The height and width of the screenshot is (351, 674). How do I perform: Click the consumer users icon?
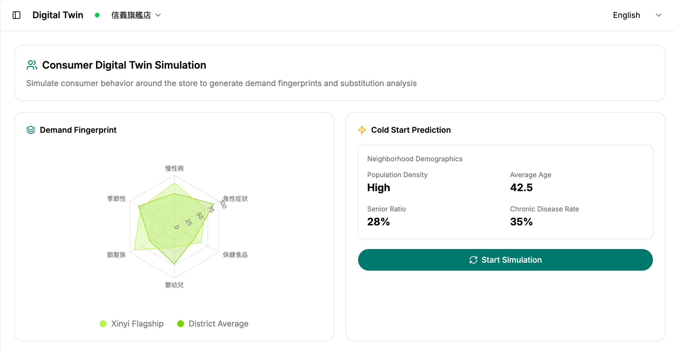click(32, 65)
